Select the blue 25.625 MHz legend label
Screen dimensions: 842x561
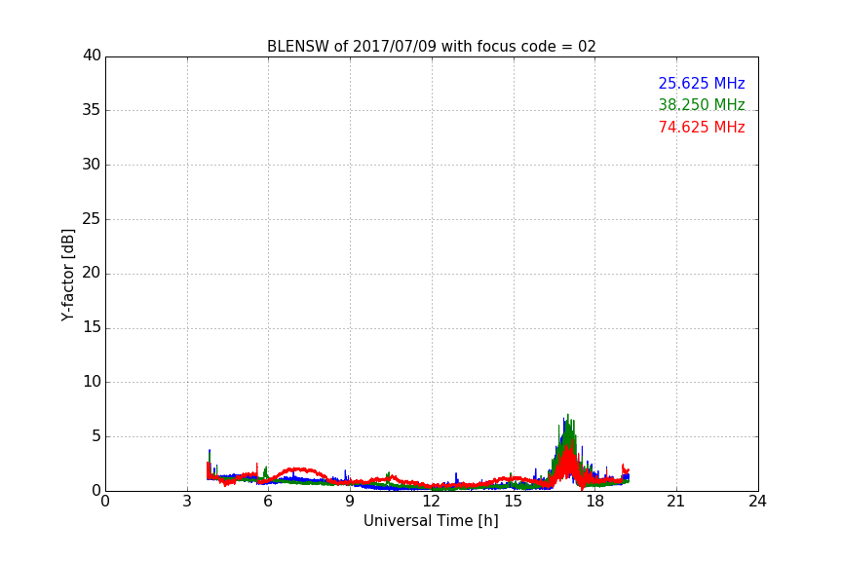click(702, 83)
